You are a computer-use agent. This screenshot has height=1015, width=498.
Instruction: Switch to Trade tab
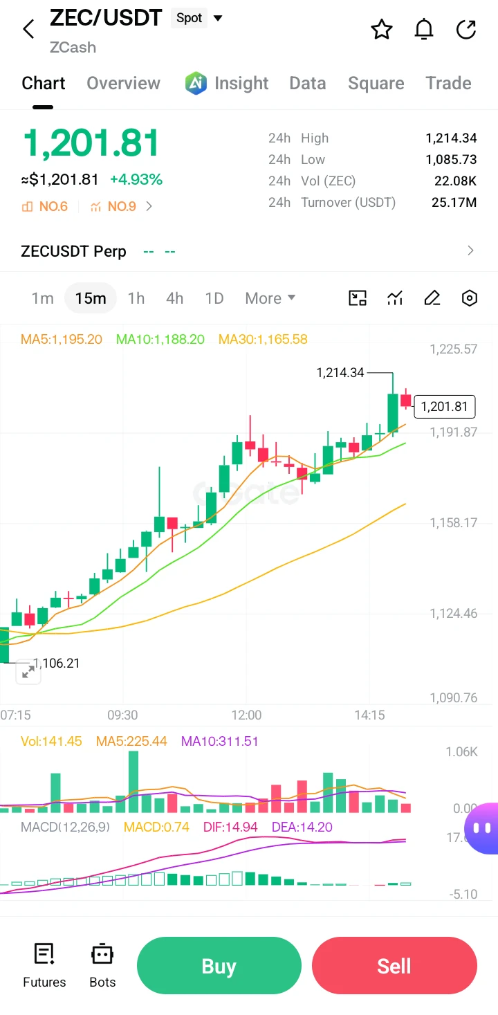[x=448, y=83]
